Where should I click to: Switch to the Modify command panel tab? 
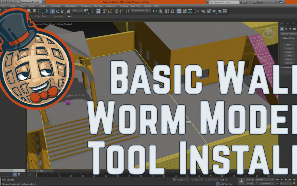pyautogui.click(x=287, y=24)
